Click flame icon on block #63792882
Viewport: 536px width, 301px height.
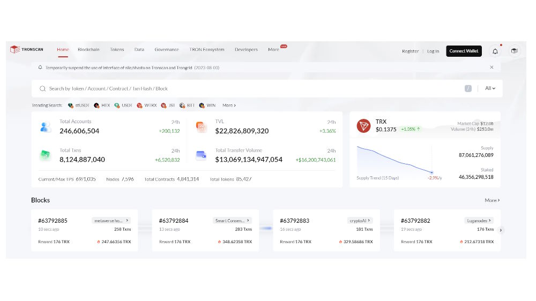(461, 242)
